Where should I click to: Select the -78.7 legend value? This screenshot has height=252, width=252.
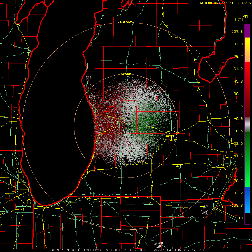(x=237, y=181)
